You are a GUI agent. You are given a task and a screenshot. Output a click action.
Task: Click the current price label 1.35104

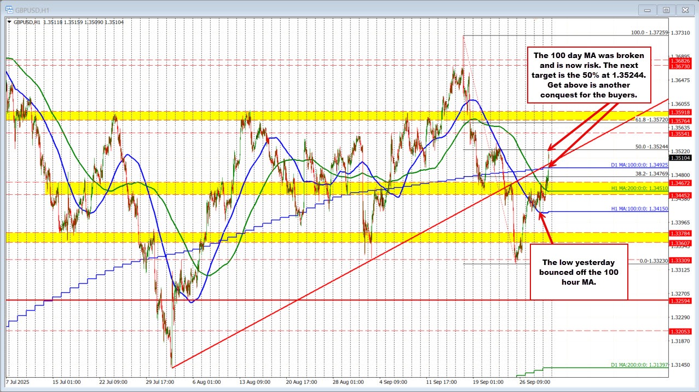tap(681, 158)
